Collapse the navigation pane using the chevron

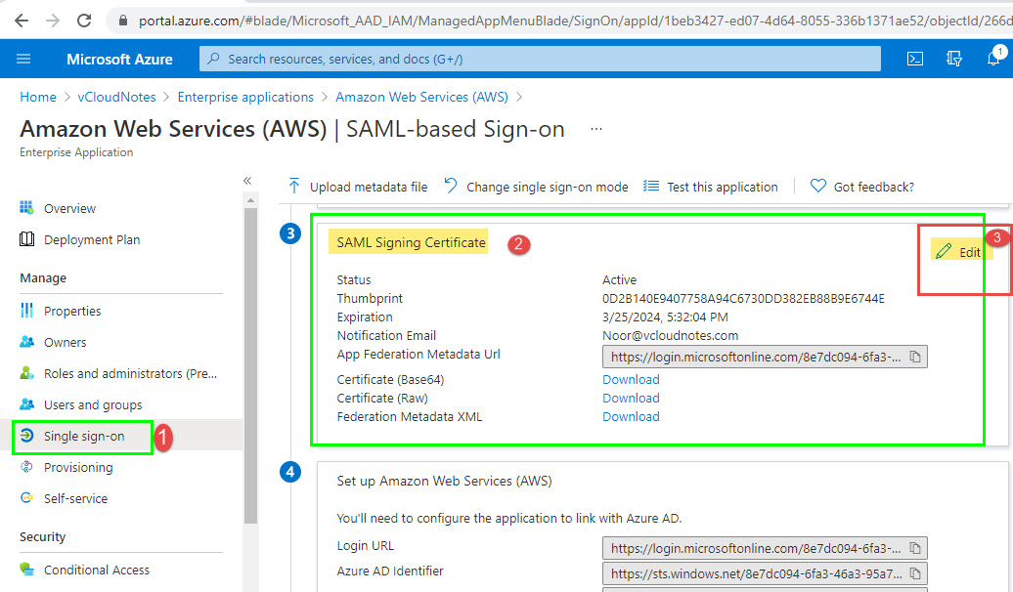coord(247,180)
